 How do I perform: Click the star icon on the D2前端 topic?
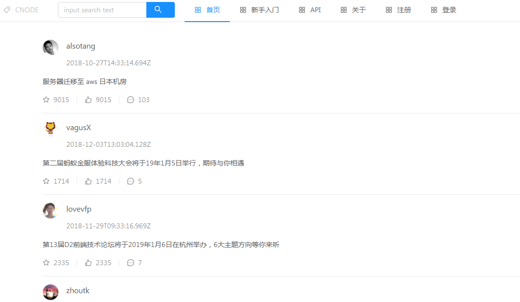coord(45,262)
